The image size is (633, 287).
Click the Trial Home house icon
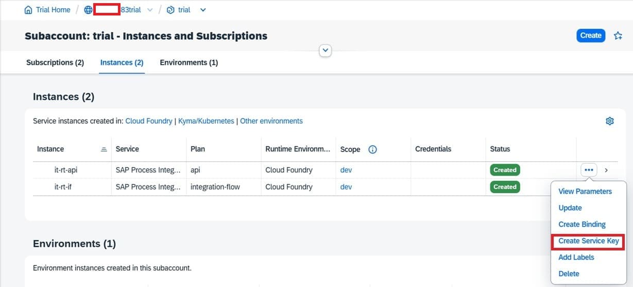point(28,10)
